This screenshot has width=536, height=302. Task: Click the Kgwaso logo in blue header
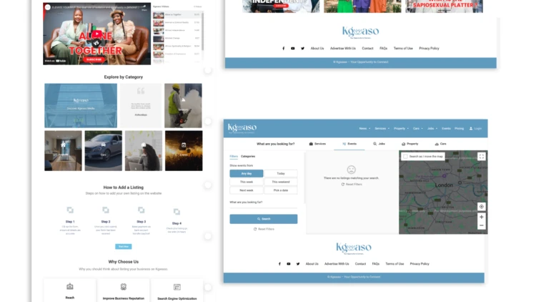pos(242,128)
